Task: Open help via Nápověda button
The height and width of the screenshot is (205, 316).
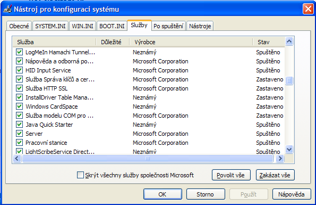Action: [292, 194]
